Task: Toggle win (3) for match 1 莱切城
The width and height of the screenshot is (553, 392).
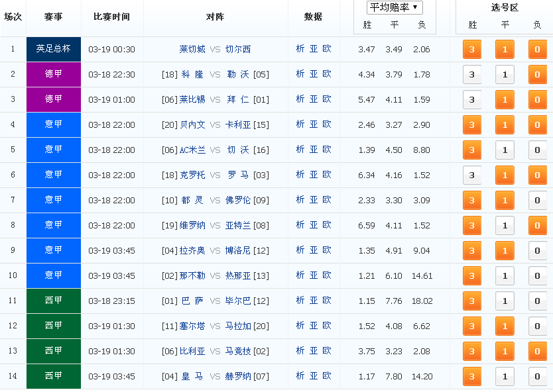Action: point(472,49)
